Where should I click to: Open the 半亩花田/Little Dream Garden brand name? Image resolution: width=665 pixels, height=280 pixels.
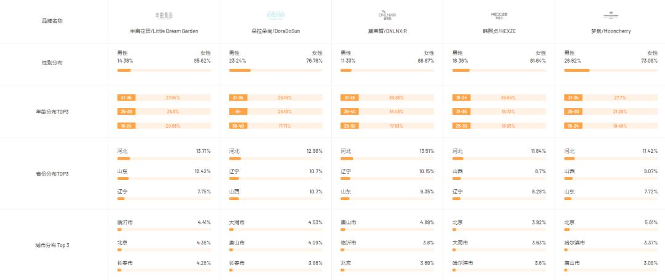click(164, 31)
